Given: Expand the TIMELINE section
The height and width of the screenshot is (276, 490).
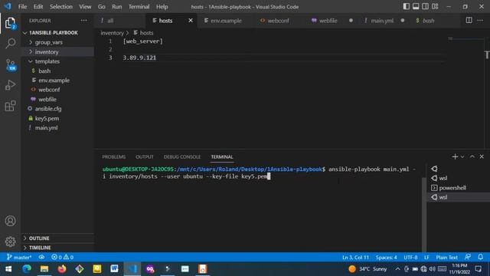Looking at the screenshot, I should click(x=40, y=248).
